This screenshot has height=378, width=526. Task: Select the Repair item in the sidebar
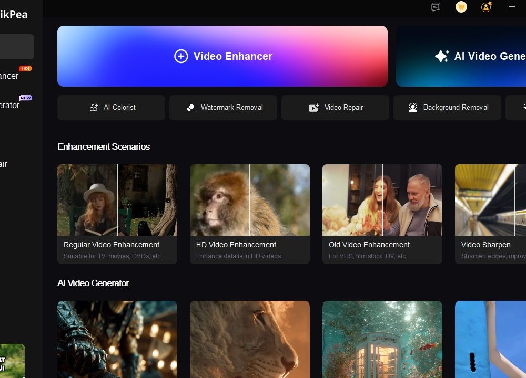pos(4,164)
